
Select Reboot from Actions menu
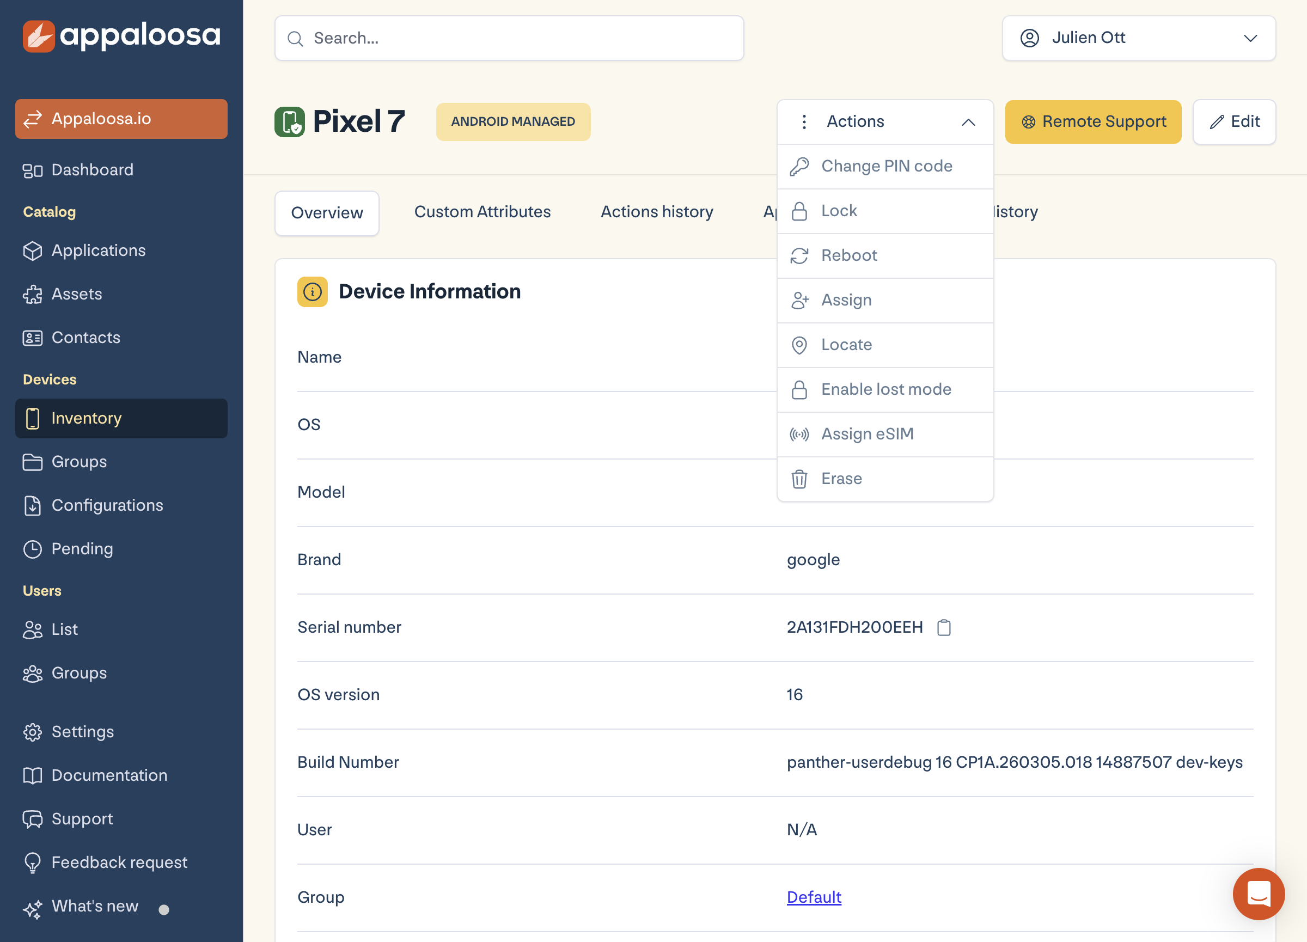tap(885, 256)
